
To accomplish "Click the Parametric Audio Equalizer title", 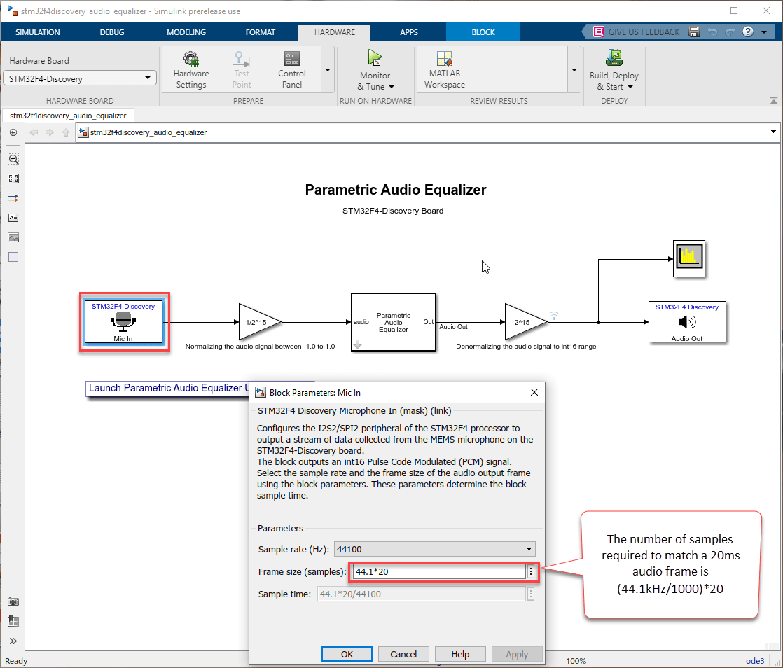I will 396,190.
